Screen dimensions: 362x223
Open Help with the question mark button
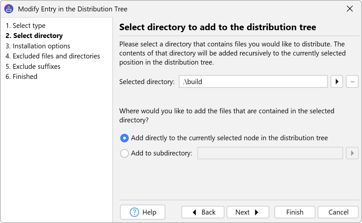(143, 212)
